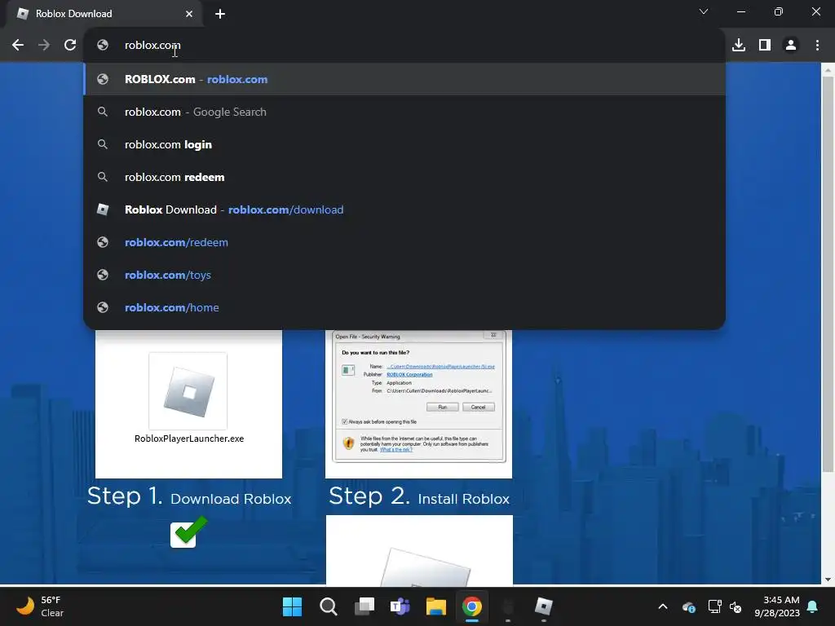Select the Roblox Download tab
The width and height of the screenshot is (835, 626).
104,14
